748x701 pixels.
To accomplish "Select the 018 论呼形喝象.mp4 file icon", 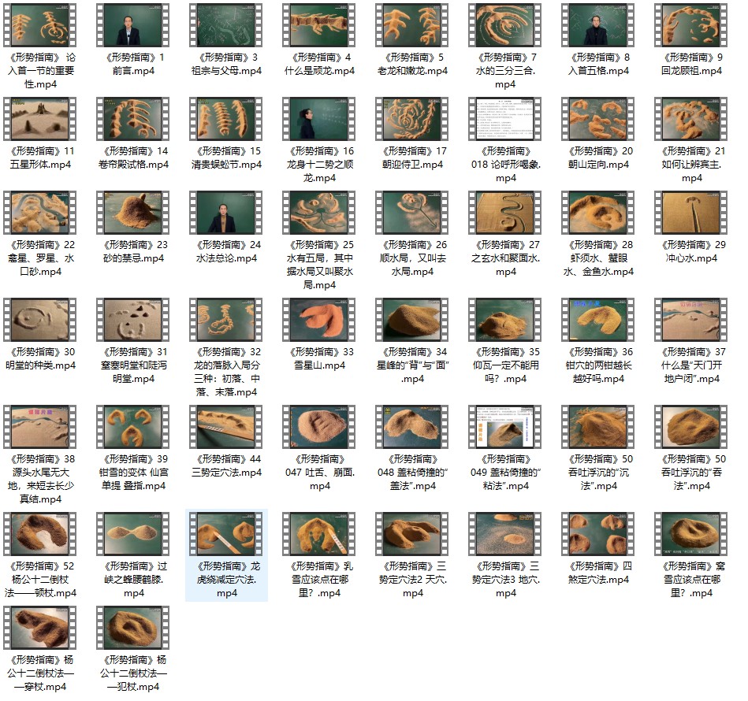I will click(x=505, y=119).
